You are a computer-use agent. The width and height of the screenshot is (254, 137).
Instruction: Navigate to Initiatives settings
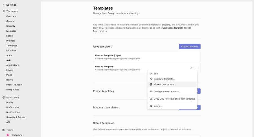tap(11, 50)
